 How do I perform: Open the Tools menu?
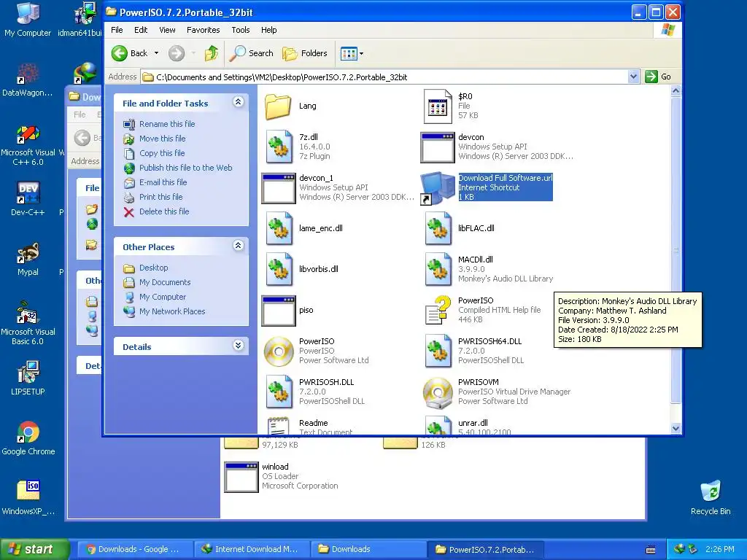coord(241,30)
